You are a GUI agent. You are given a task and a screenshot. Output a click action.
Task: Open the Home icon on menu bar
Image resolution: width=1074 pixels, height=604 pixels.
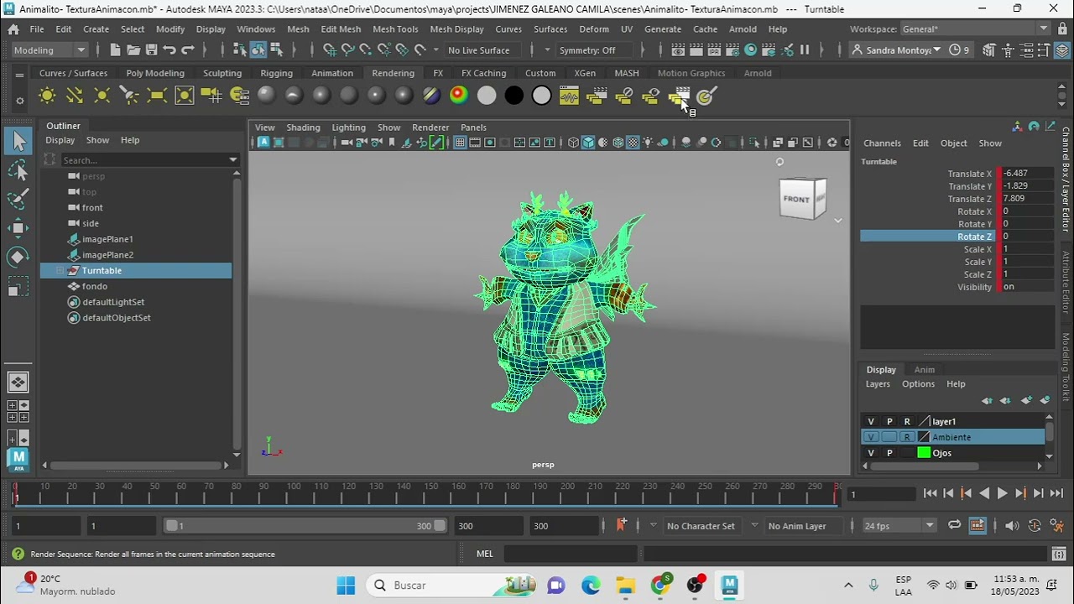click(13, 29)
